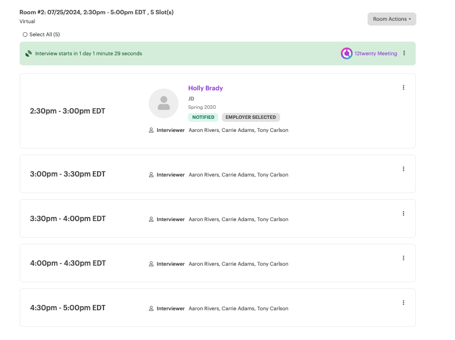Join the 12twenty Meeting link
Screen dimensions: 455x340
(x=376, y=53)
